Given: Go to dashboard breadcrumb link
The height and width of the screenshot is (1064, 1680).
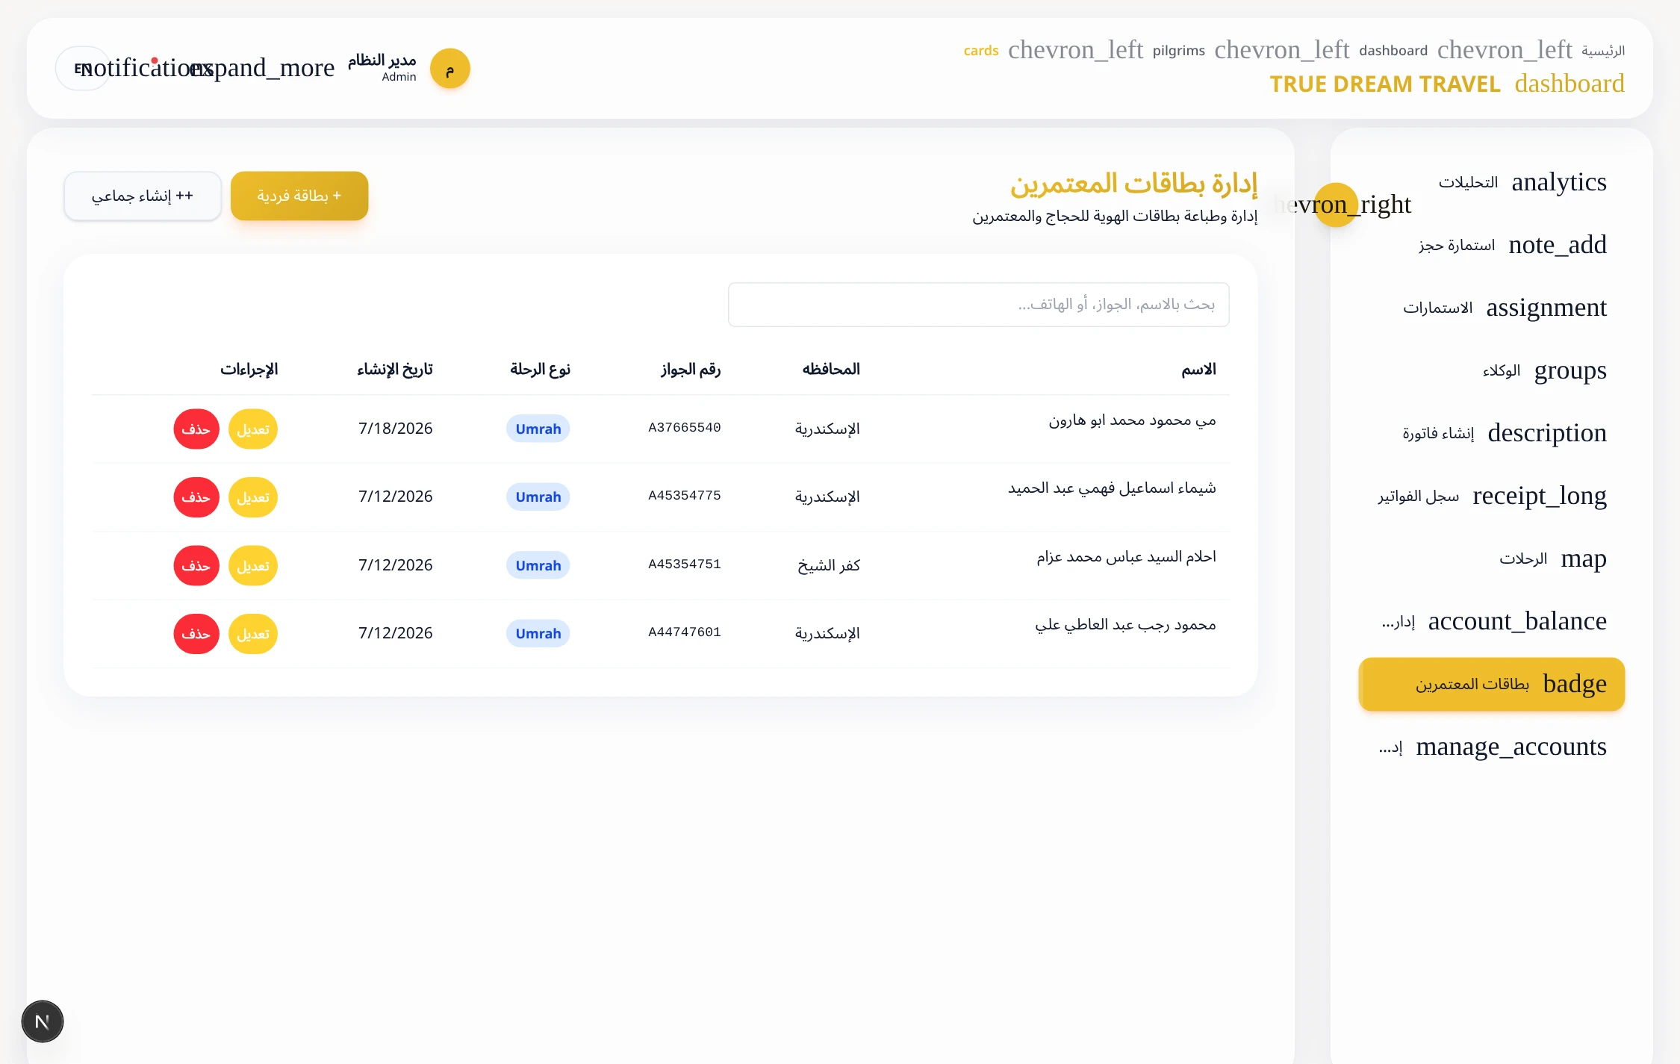Looking at the screenshot, I should tap(1393, 51).
